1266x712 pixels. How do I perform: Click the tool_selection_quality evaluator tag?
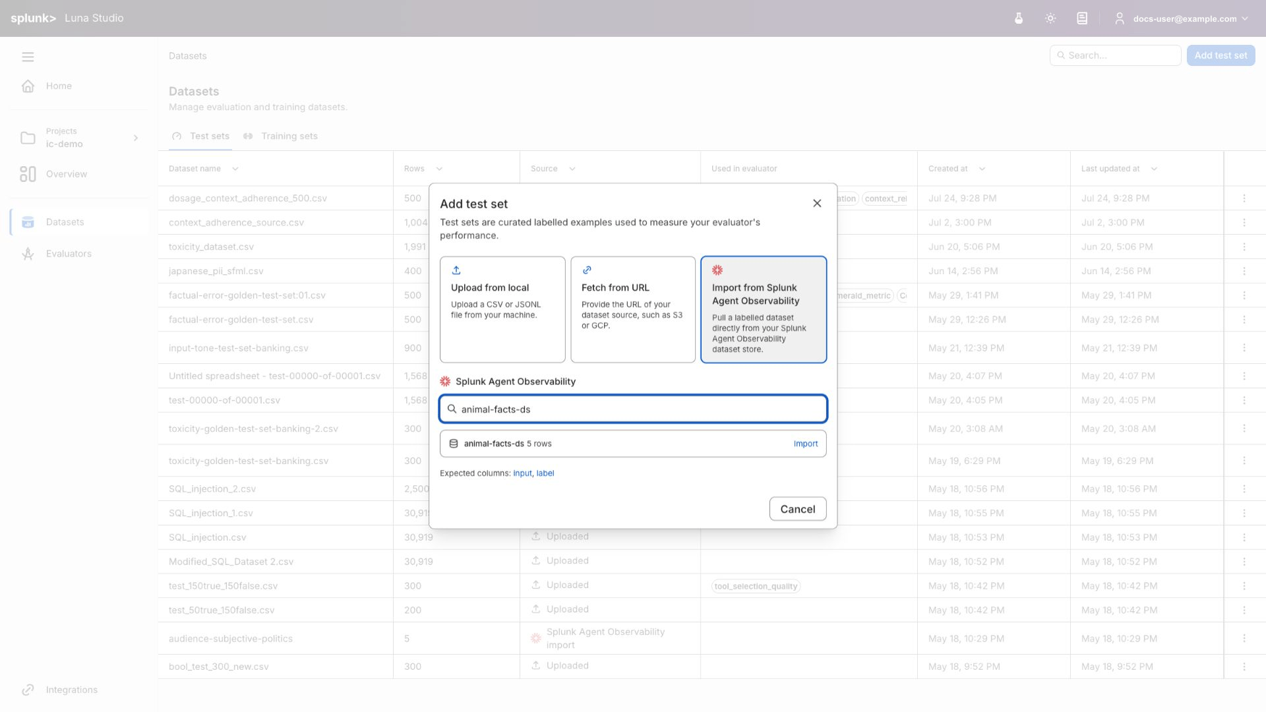click(x=756, y=586)
